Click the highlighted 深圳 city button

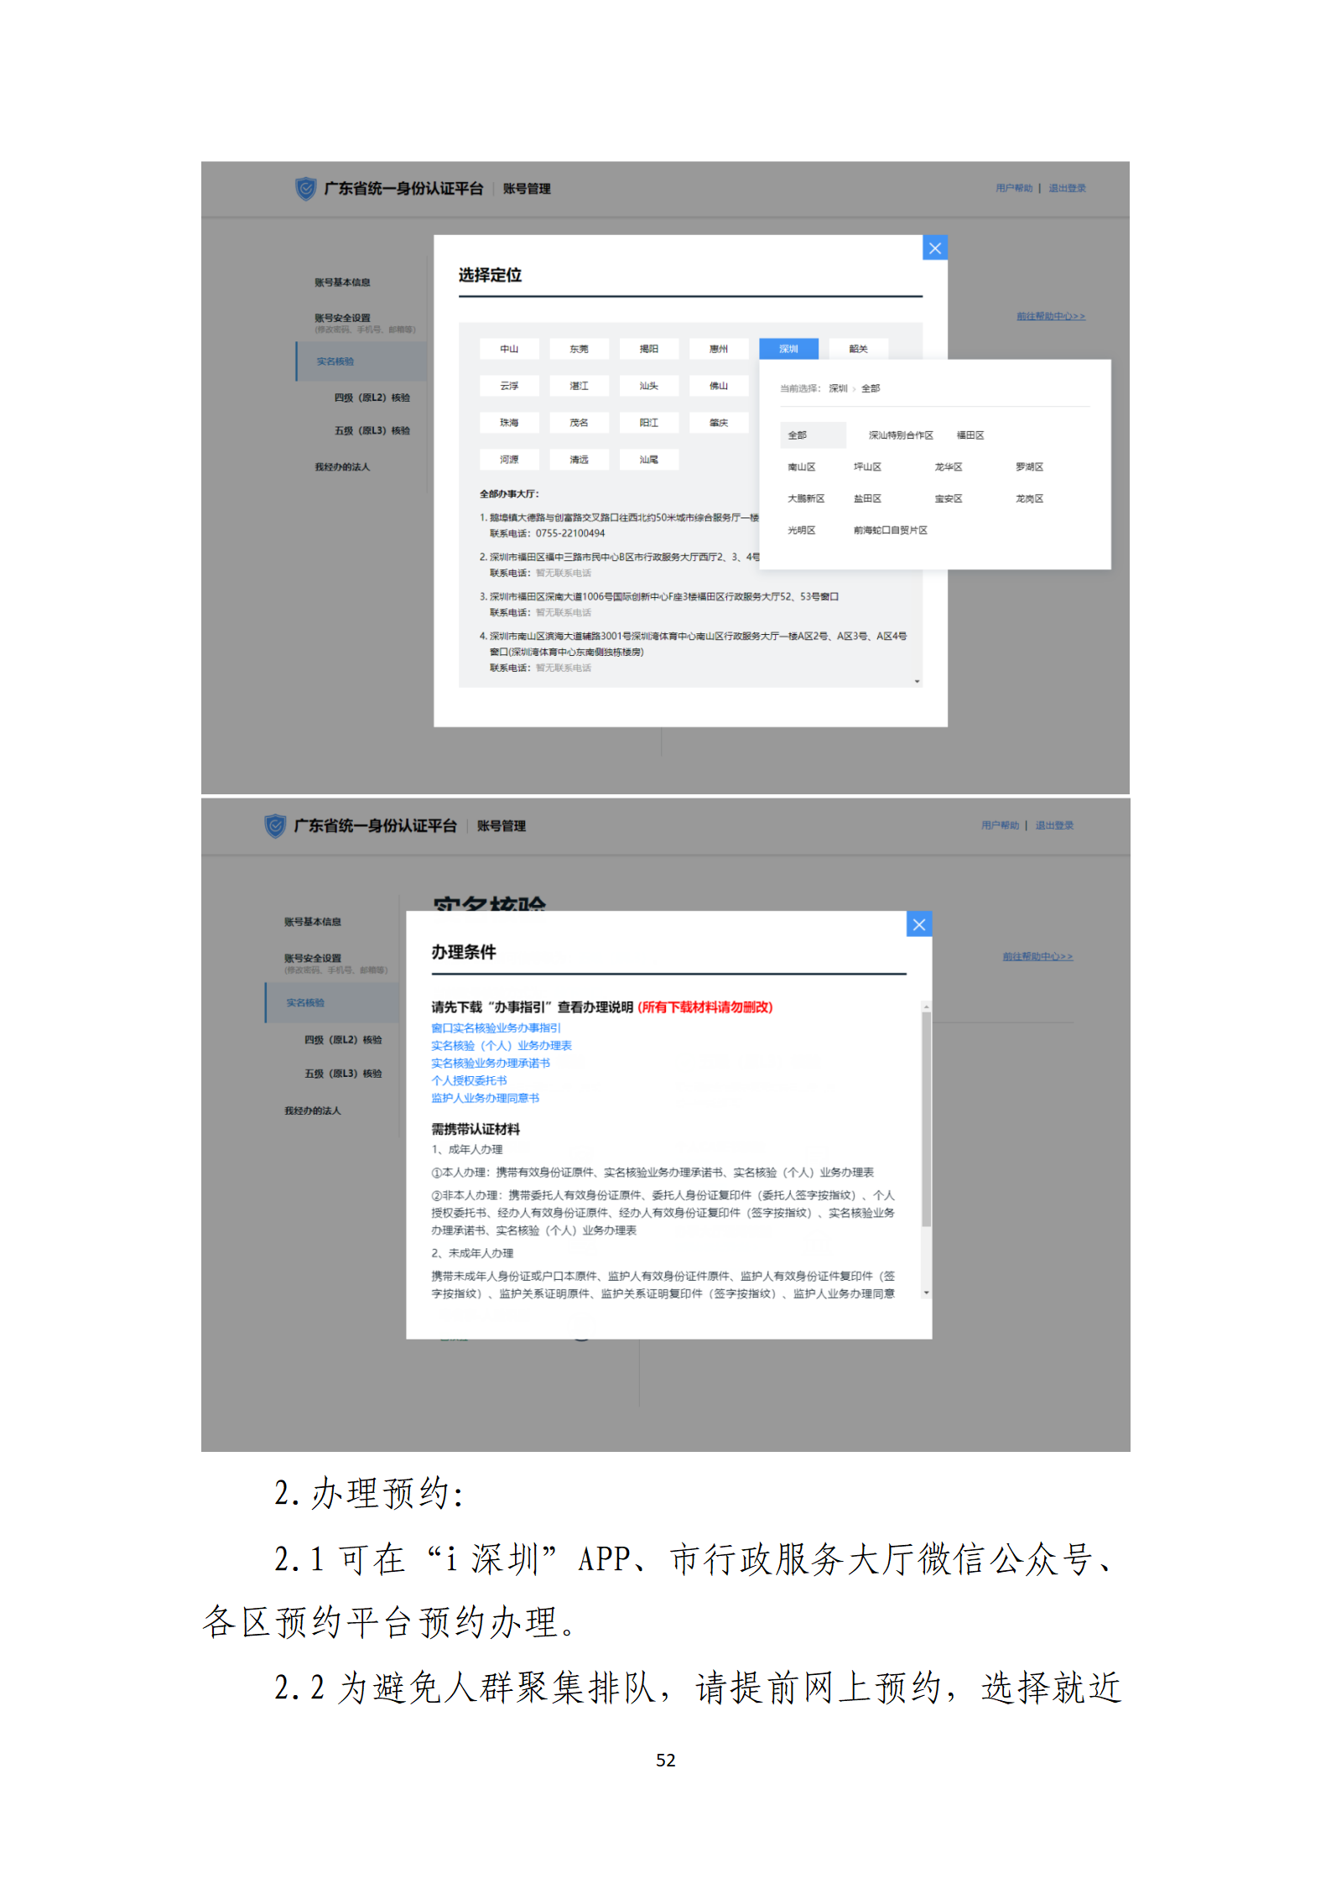(x=788, y=349)
